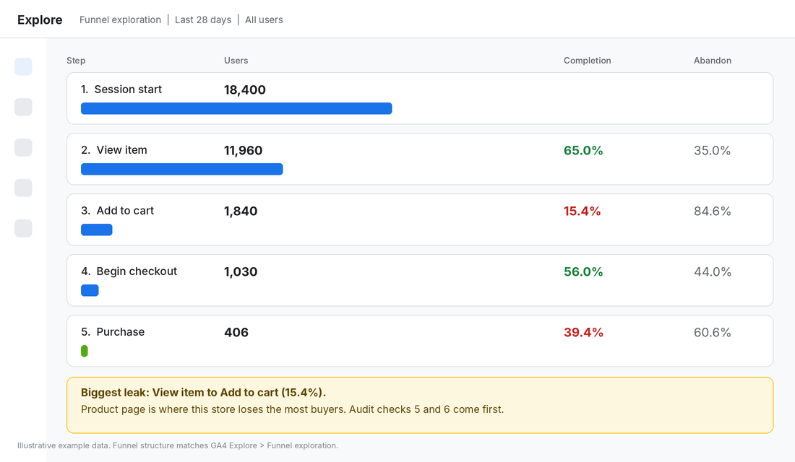The width and height of the screenshot is (795, 462).
Task: Click the Explore page title
Action: click(40, 19)
